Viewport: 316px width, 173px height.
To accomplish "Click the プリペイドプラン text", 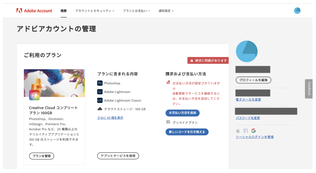I will [185, 123].
